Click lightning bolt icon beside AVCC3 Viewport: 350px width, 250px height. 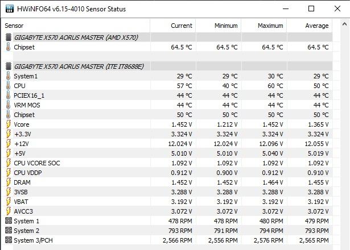pos(9,211)
